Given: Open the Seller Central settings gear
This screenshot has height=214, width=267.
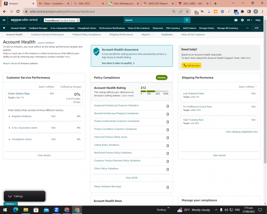Looking at the screenshot, I should [x=242, y=20].
